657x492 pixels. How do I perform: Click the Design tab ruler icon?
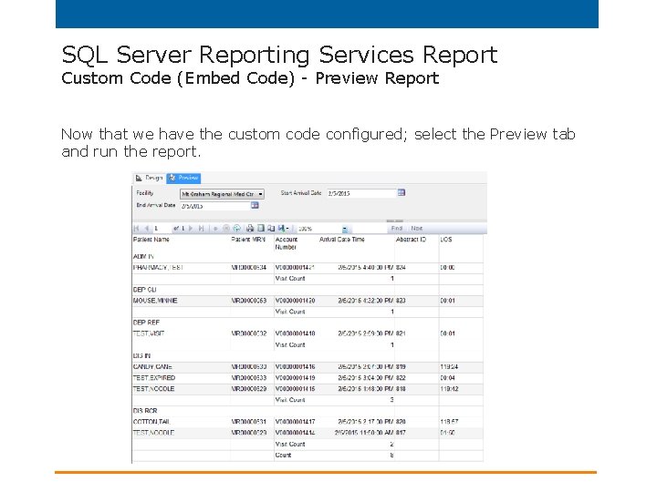pos(139,179)
